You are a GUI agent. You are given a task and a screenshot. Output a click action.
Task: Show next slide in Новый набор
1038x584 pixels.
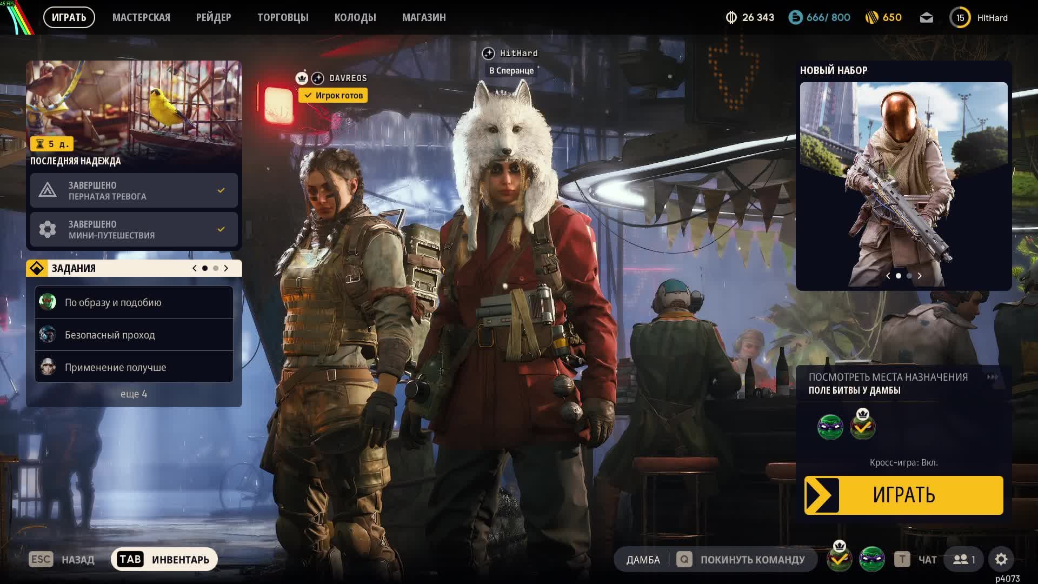point(920,276)
